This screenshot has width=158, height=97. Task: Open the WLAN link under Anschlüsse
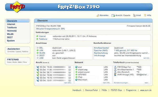(42, 53)
